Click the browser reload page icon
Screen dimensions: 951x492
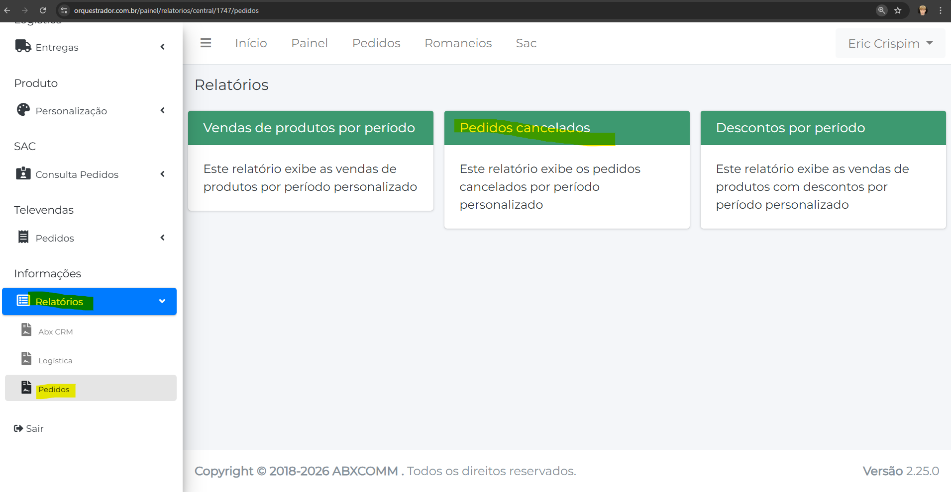coord(43,10)
